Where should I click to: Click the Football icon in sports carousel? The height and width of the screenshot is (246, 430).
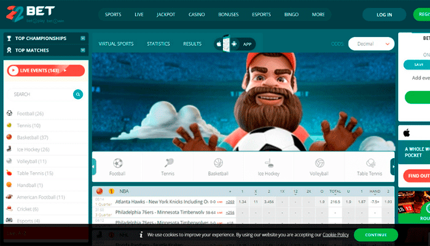tap(118, 163)
